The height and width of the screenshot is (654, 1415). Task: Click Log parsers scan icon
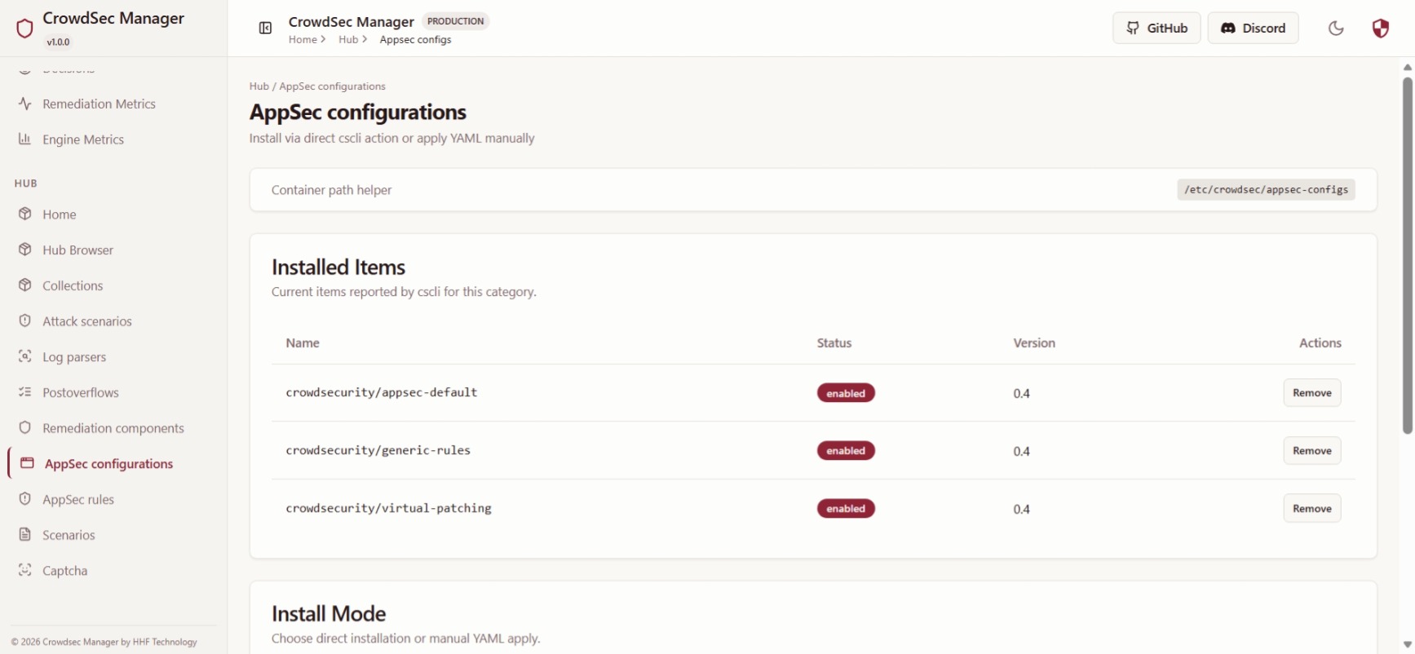pos(25,356)
